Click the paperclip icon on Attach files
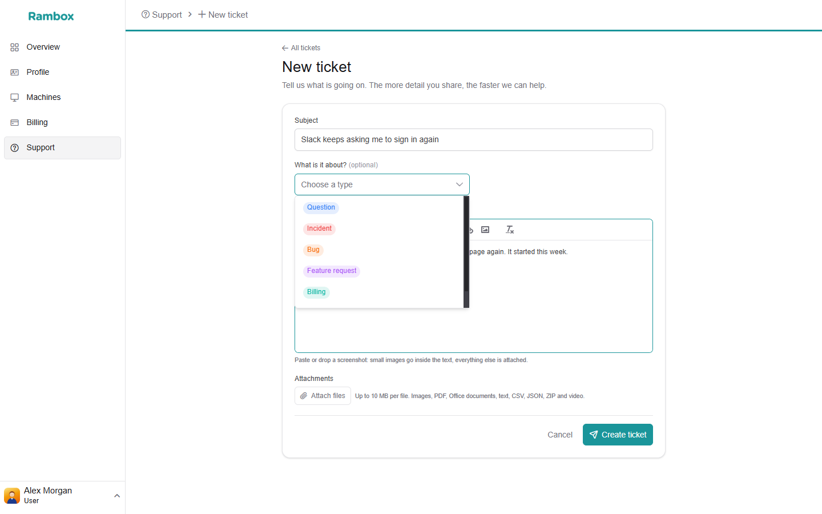 [x=304, y=396]
